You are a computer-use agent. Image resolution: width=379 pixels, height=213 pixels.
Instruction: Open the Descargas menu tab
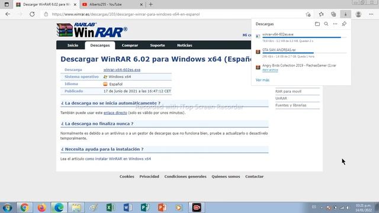pyautogui.click(x=100, y=46)
